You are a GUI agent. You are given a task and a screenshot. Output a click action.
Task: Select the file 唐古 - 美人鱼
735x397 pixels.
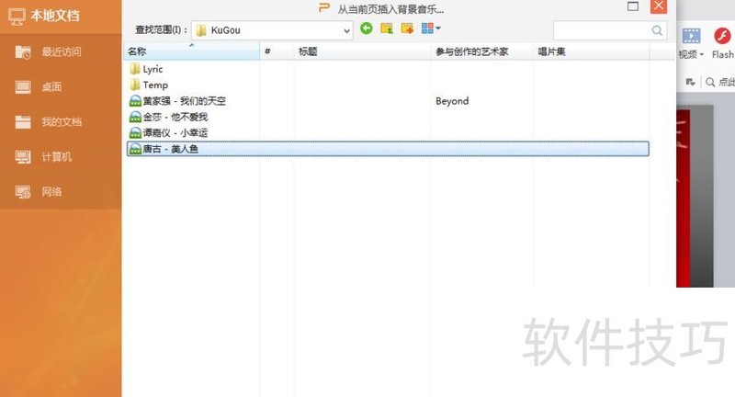click(388, 149)
